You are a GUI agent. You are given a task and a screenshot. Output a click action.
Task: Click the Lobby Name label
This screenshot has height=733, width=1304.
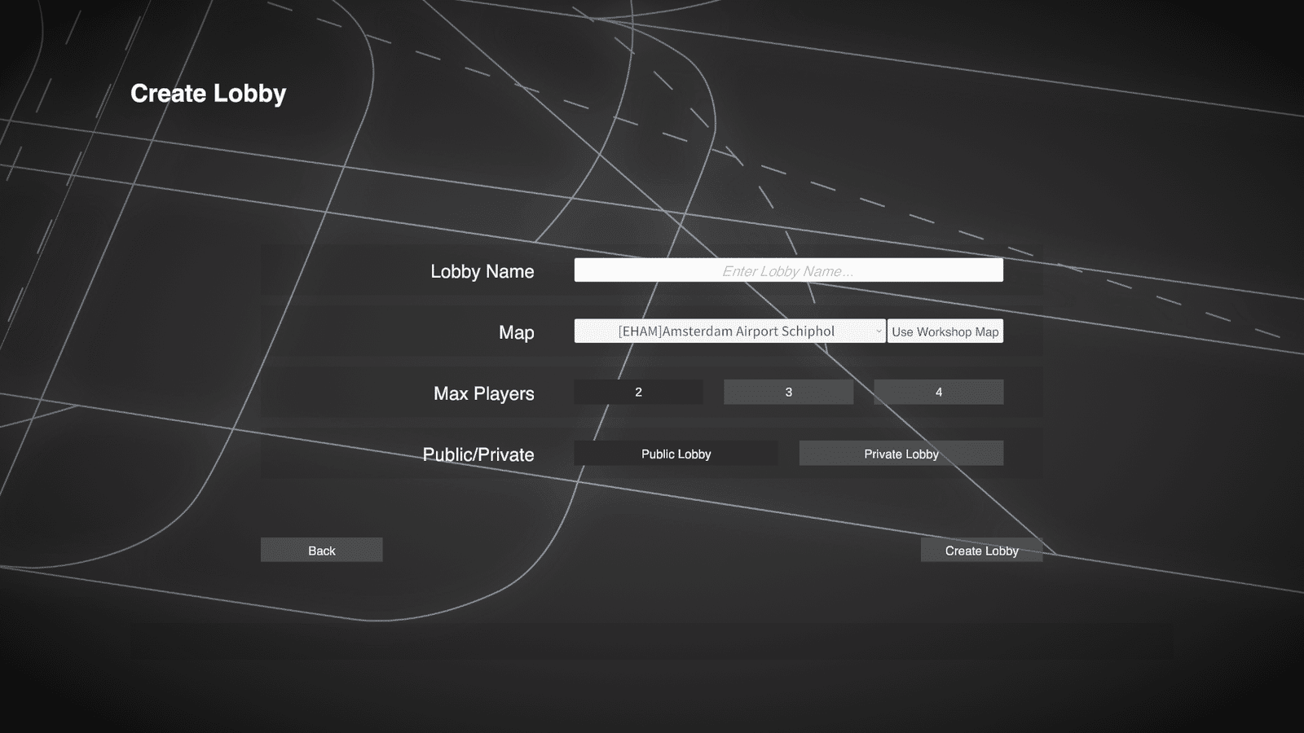tap(482, 271)
